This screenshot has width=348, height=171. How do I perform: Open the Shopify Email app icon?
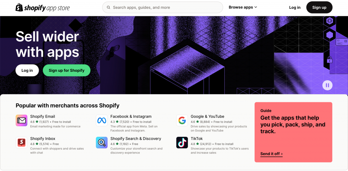coord(21,120)
